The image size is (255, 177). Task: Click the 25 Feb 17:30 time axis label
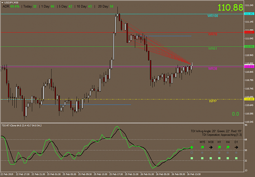point(116,174)
